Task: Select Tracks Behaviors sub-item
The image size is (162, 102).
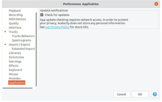Action: click(x=23, y=36)
